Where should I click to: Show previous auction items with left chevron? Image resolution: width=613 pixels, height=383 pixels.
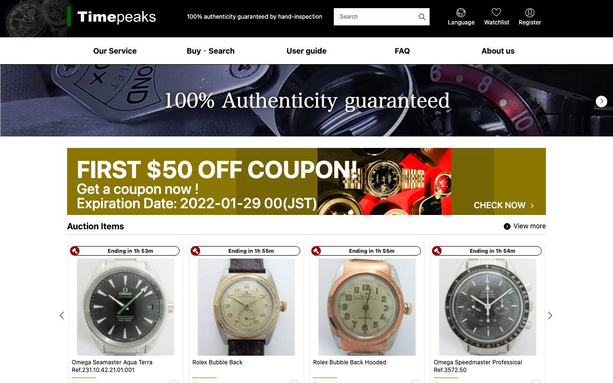click(62, 315)
